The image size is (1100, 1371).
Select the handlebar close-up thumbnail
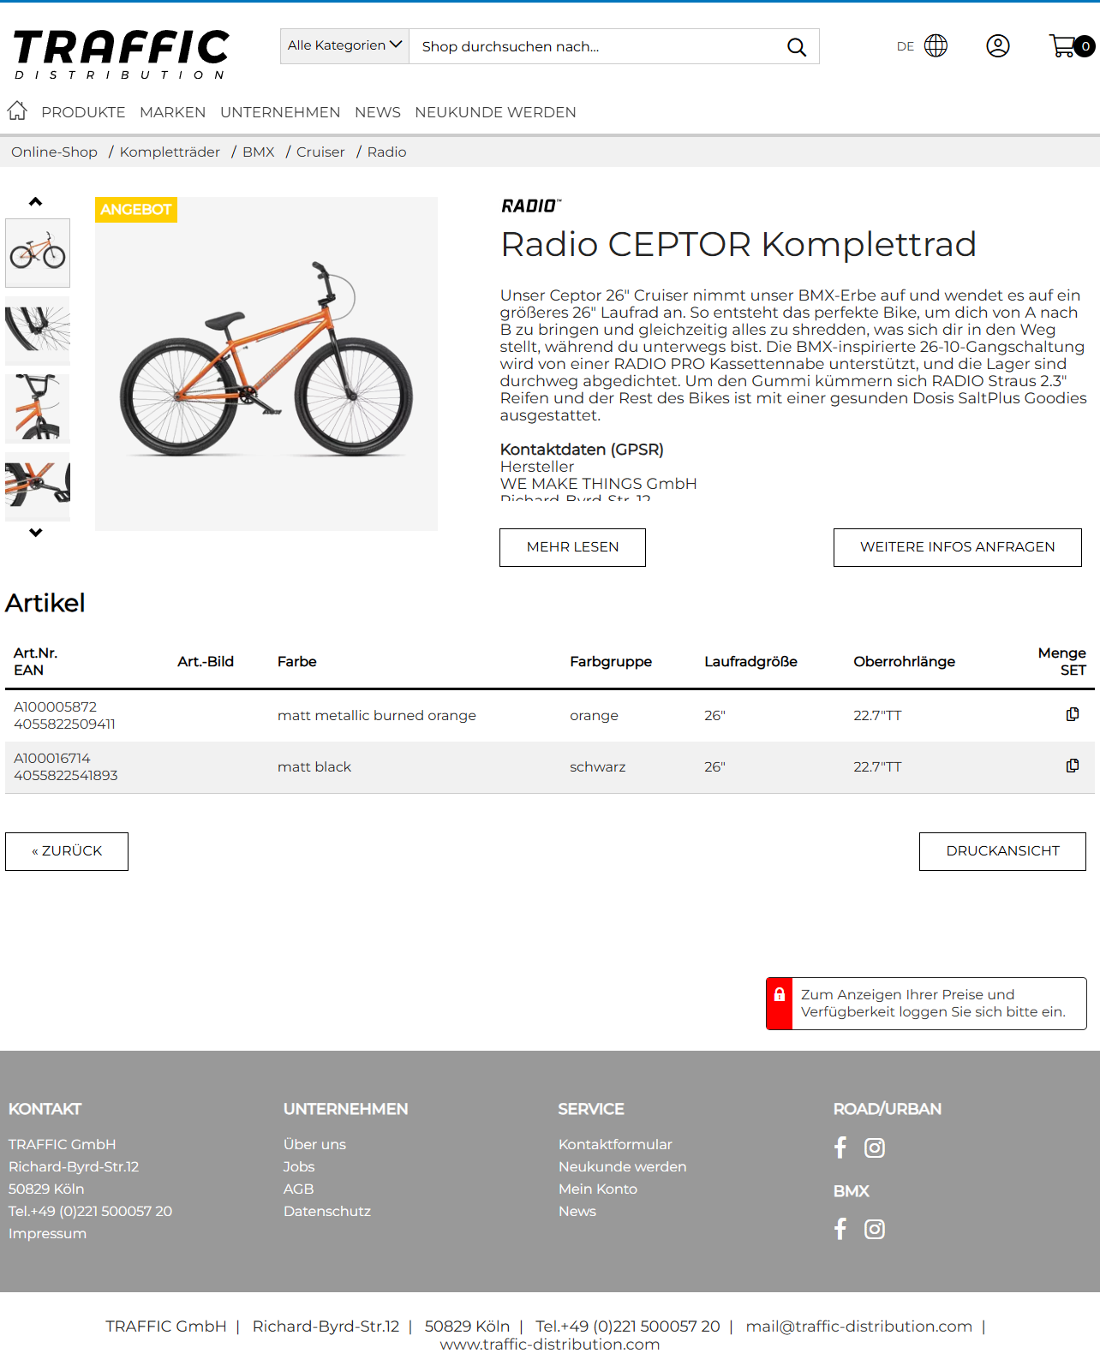(38, 408)
